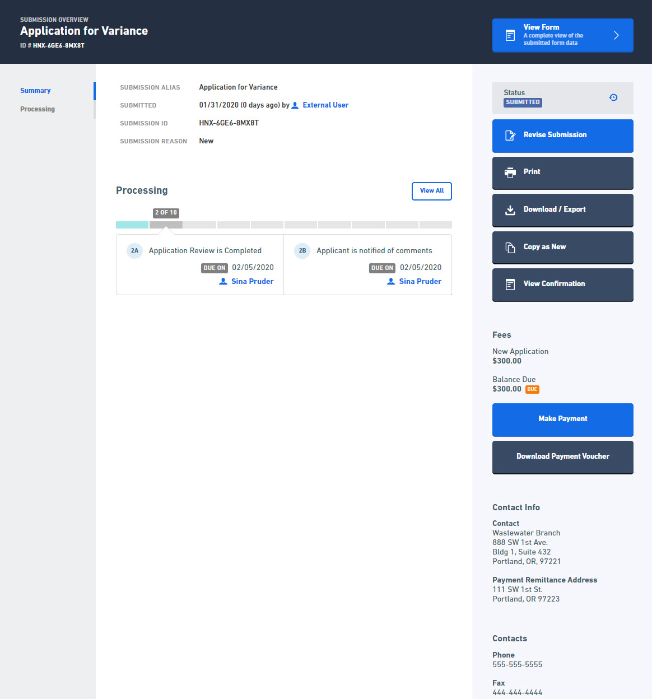Click the 2A step badge

coord(134,251)
